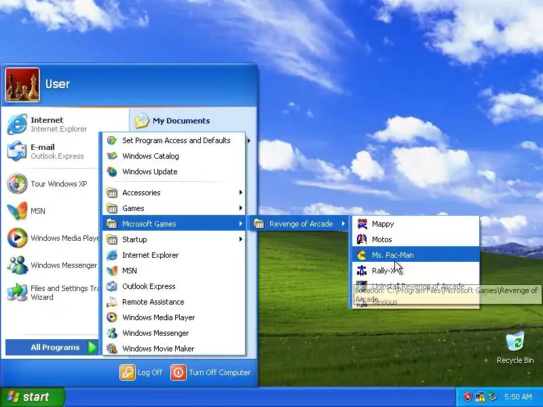Open Windows Update program entry

[x=174, y=172]
